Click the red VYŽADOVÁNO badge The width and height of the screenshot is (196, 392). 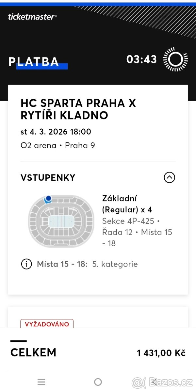(47, 324)
